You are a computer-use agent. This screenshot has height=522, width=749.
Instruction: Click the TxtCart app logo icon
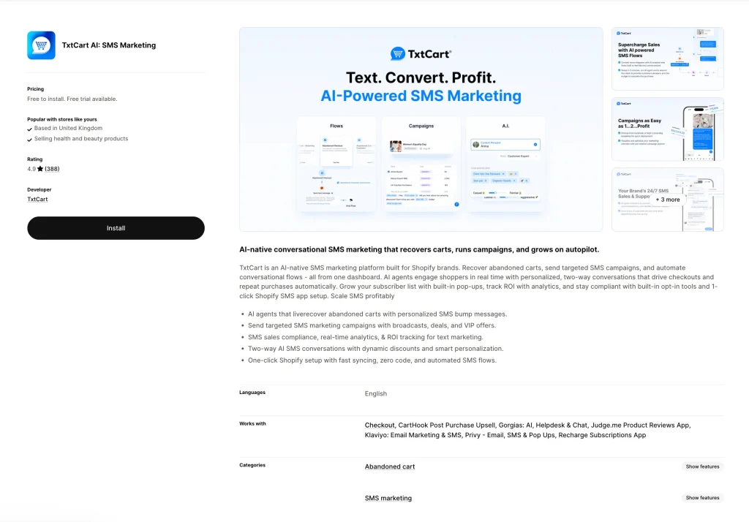[41, 45]
